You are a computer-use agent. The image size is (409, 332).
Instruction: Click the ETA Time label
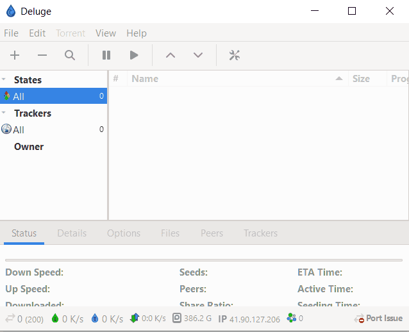[x=320, y=272]
